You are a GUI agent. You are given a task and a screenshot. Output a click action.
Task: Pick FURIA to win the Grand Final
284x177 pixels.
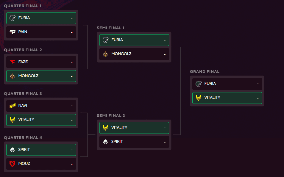(227, 84)
